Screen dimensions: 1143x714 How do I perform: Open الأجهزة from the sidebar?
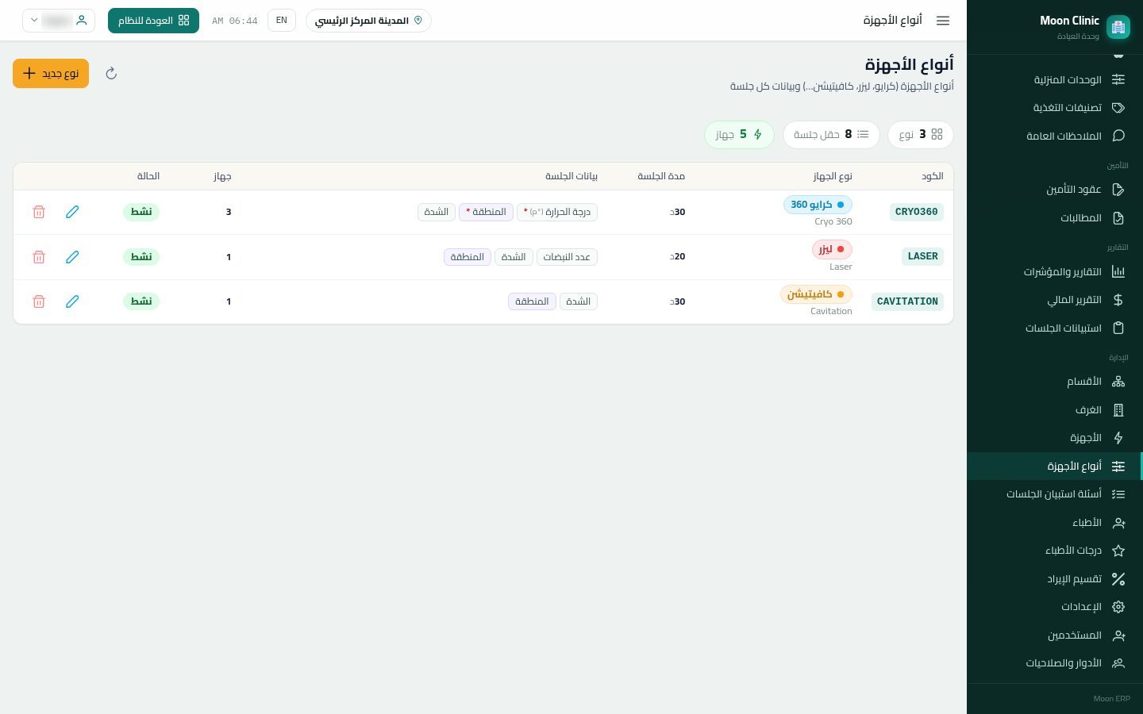tap(1055, 438)
